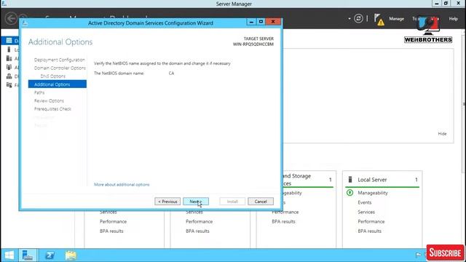The height and width of the screenshot is (262, 466).
Task: Select DNS icon in sidebar
Action: [9, 76]
